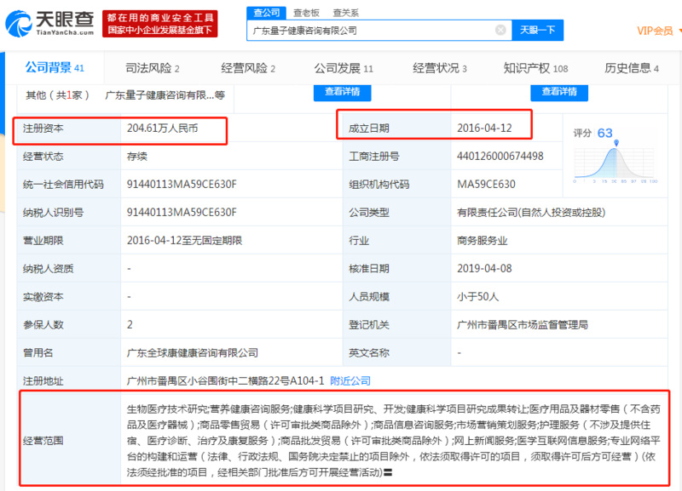Select the 纳税人识别号 value 91440113MA59CE630F
The width and height of the screenshot is (682, 491).
coord(182,212)
